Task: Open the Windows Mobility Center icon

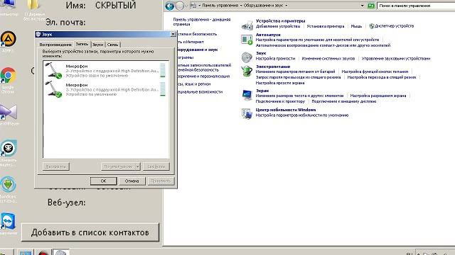Action: [x=247, y=113]
